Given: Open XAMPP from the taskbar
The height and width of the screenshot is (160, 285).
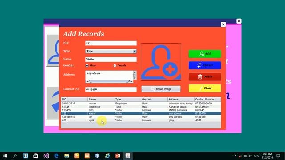Looking at the screenshot, I should pos(87,156).
